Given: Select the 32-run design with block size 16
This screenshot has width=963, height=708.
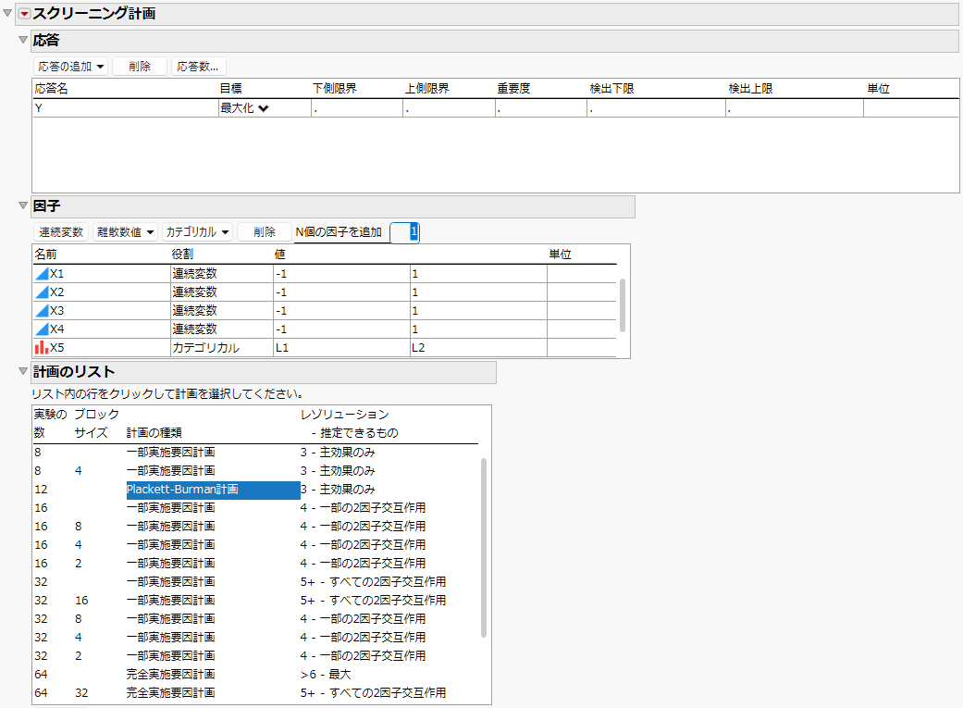Looking at the screenshot, I should click(x=256, y=600).
